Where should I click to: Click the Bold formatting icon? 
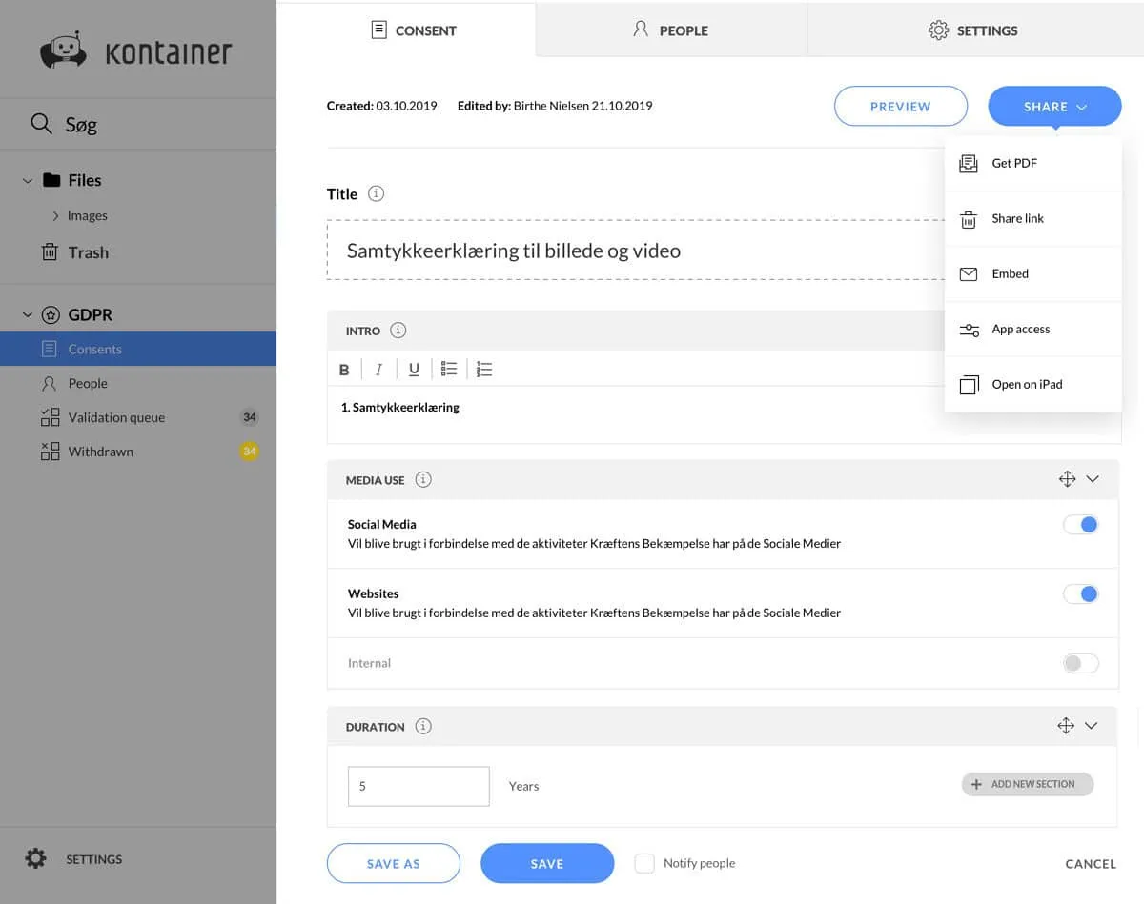point(344,370)
